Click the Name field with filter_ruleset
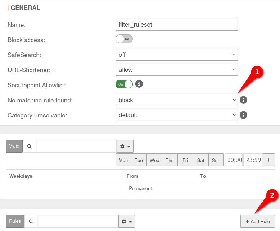The image size is (280, 231). [176, 24]
